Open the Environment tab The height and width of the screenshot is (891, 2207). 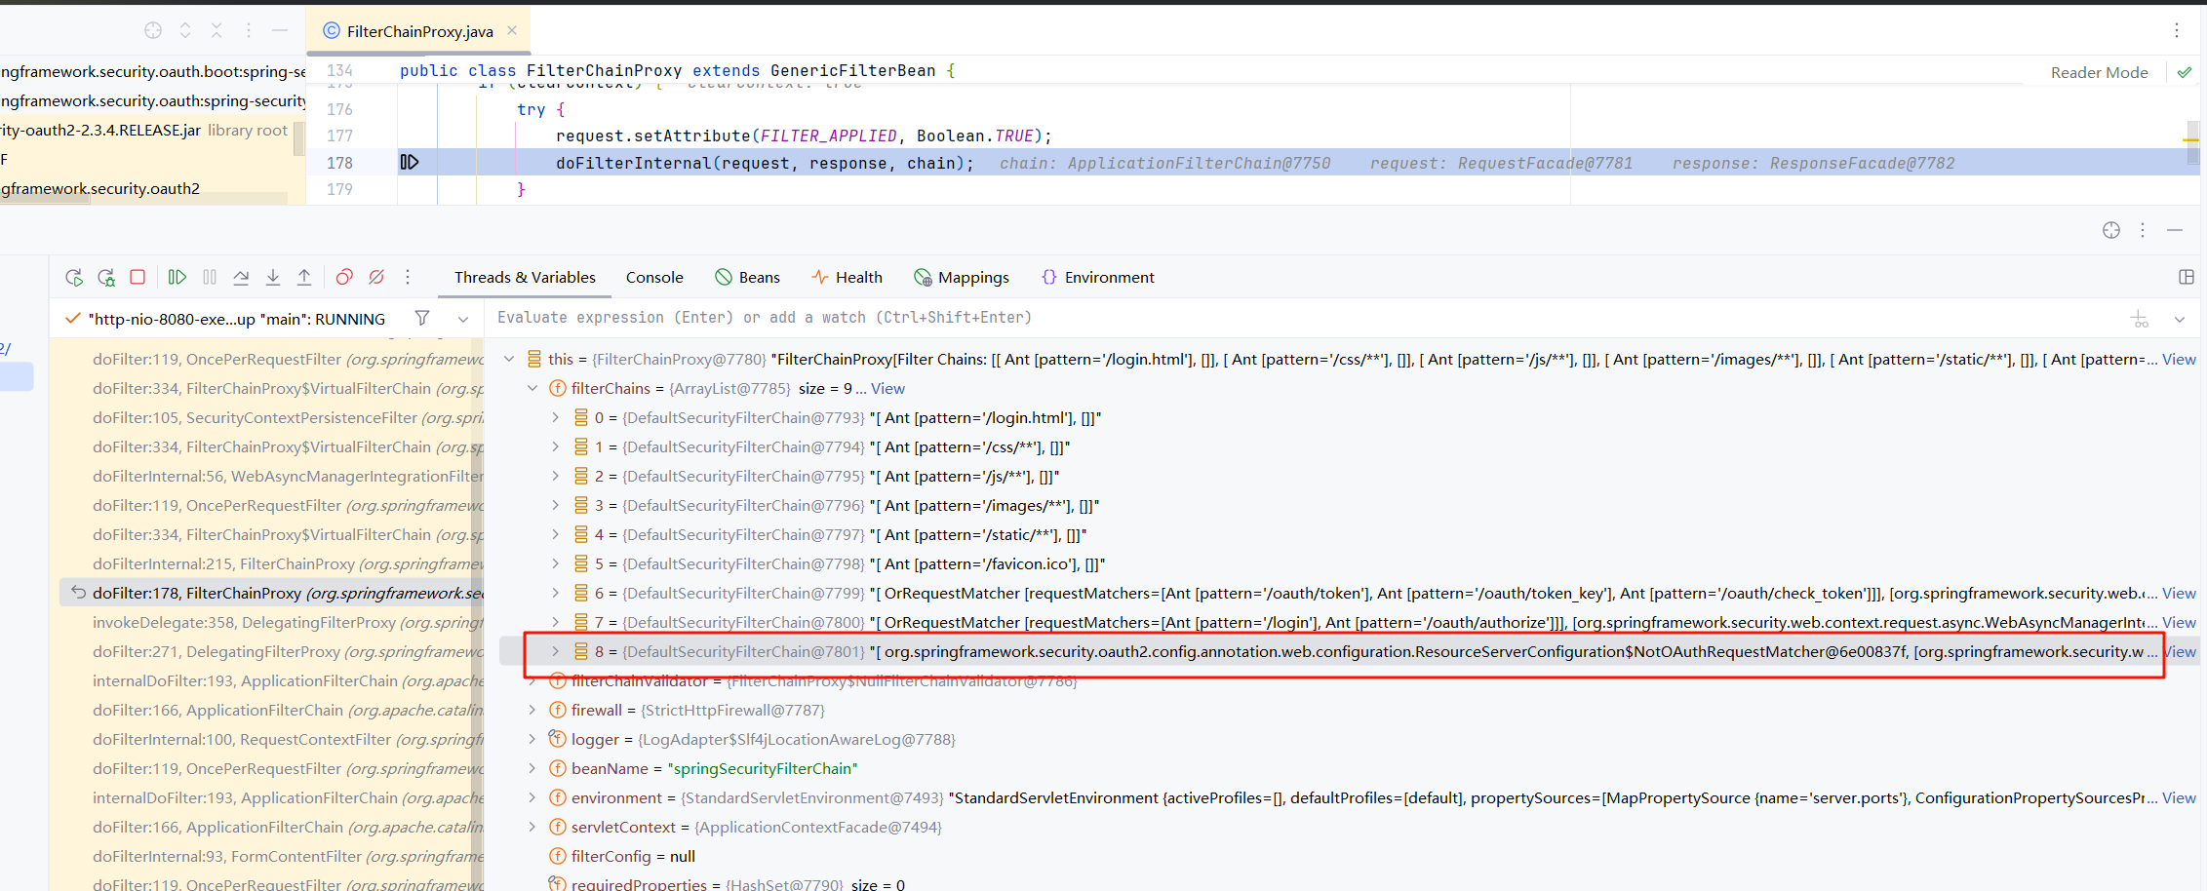click(1098, 277)
